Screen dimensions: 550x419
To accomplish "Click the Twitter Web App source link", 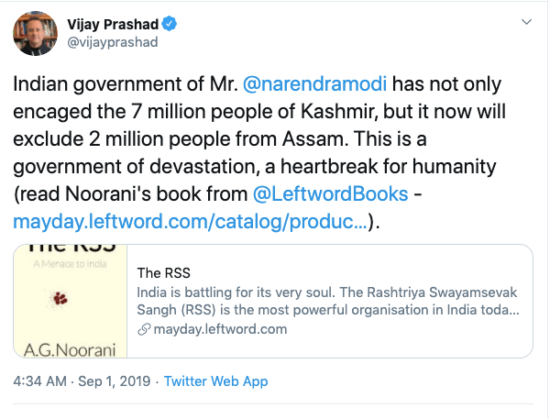I will coord(216,381).
